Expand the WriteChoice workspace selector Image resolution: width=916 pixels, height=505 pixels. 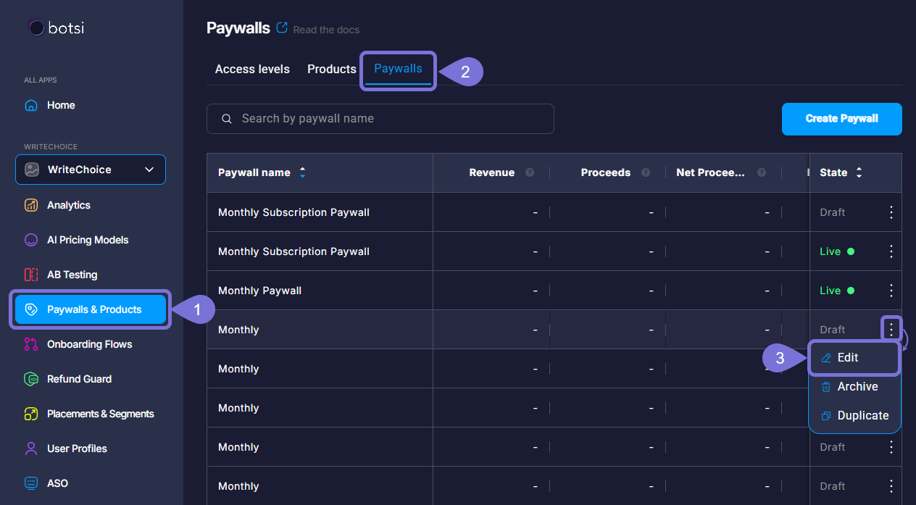pyautogui.click(x=90, y=170)
